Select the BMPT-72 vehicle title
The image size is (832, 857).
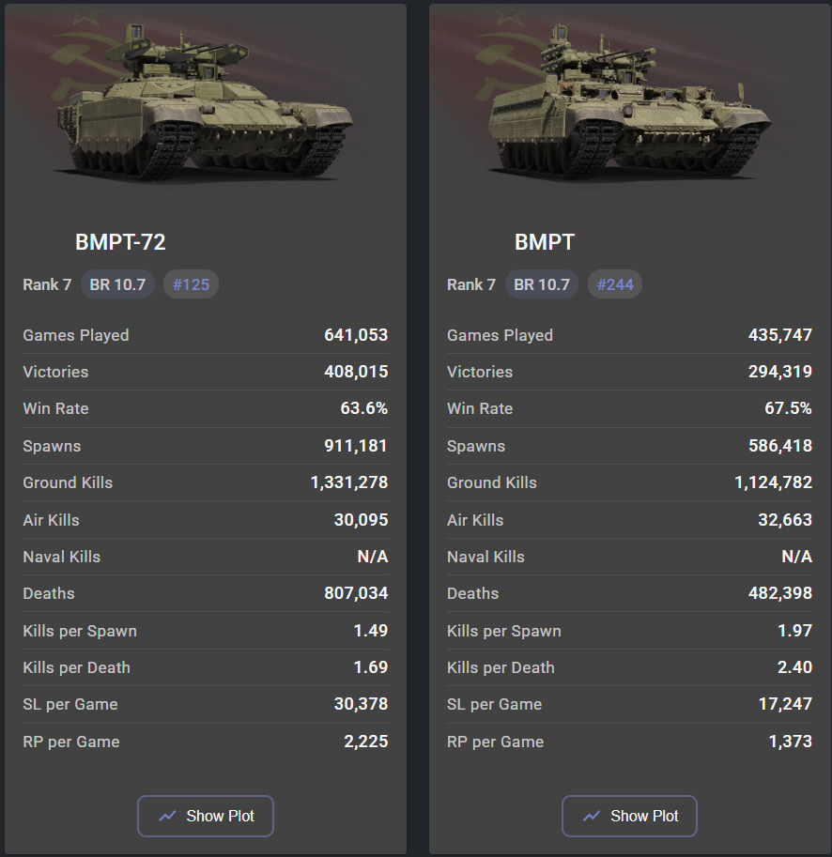coord(120,242)
